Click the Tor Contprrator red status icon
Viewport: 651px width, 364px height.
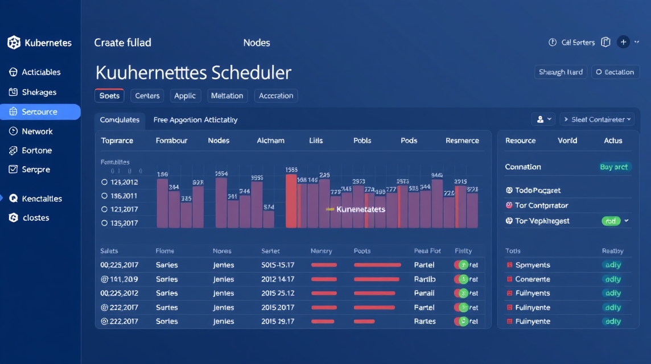pyautogui.click(x=509, y=205)
